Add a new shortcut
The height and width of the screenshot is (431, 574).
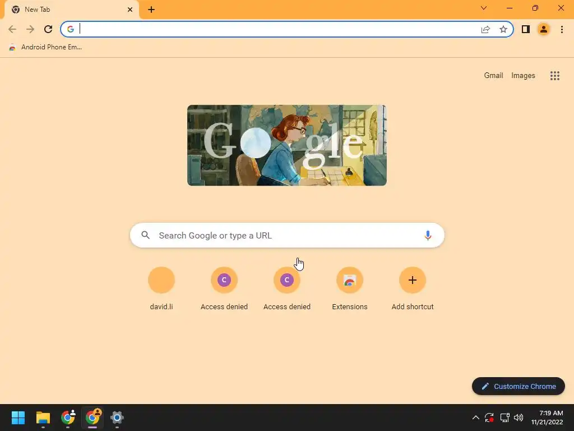(413, 289)
